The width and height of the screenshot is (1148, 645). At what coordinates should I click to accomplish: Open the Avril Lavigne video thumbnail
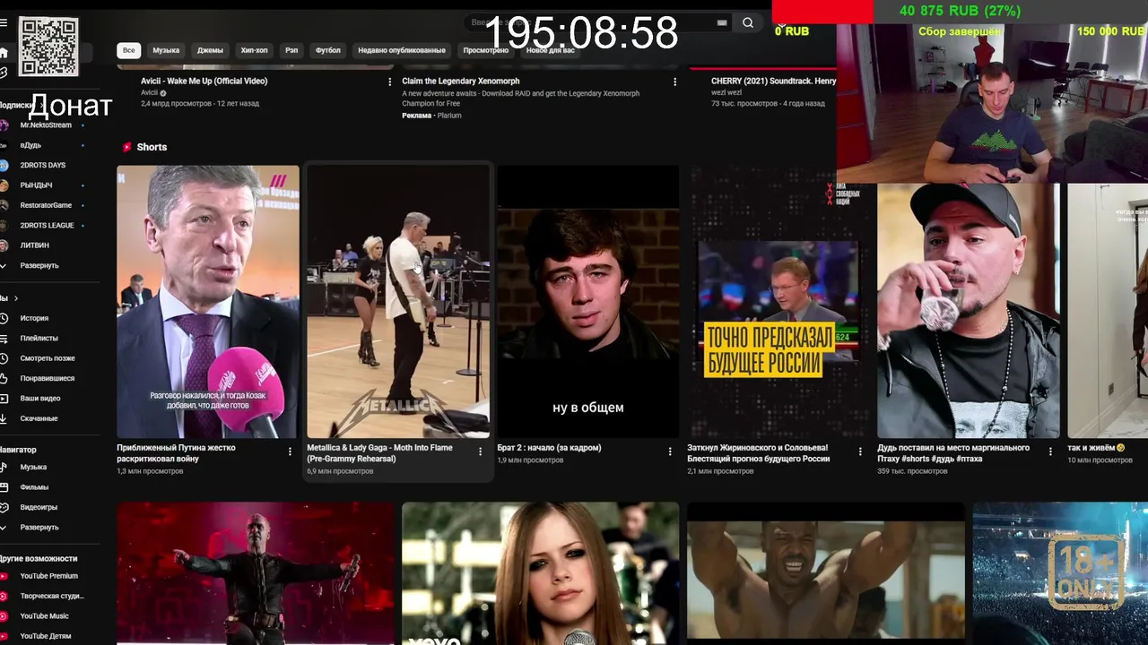click(541, 573)
